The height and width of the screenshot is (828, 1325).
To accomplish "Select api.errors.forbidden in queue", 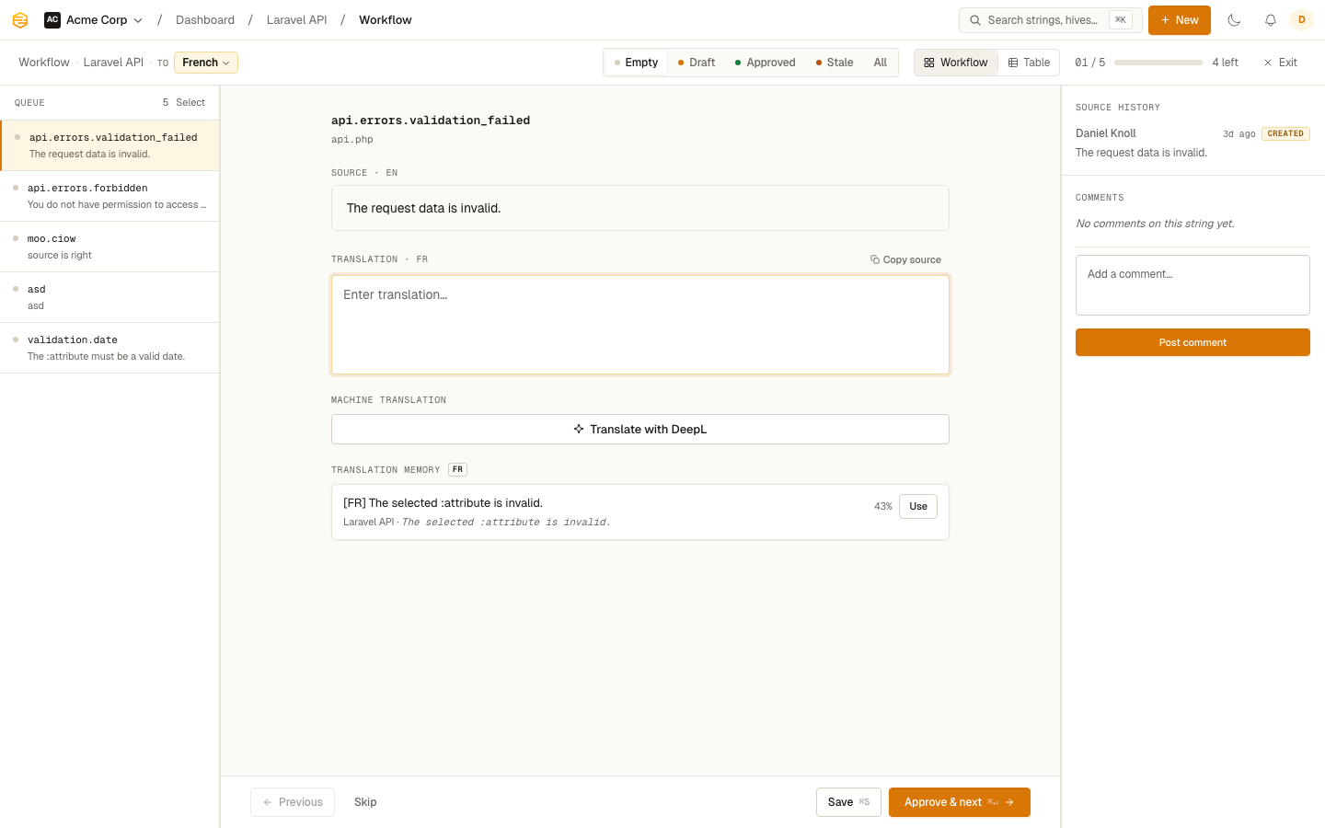I will pyautogui.click(x=109, y=196).
